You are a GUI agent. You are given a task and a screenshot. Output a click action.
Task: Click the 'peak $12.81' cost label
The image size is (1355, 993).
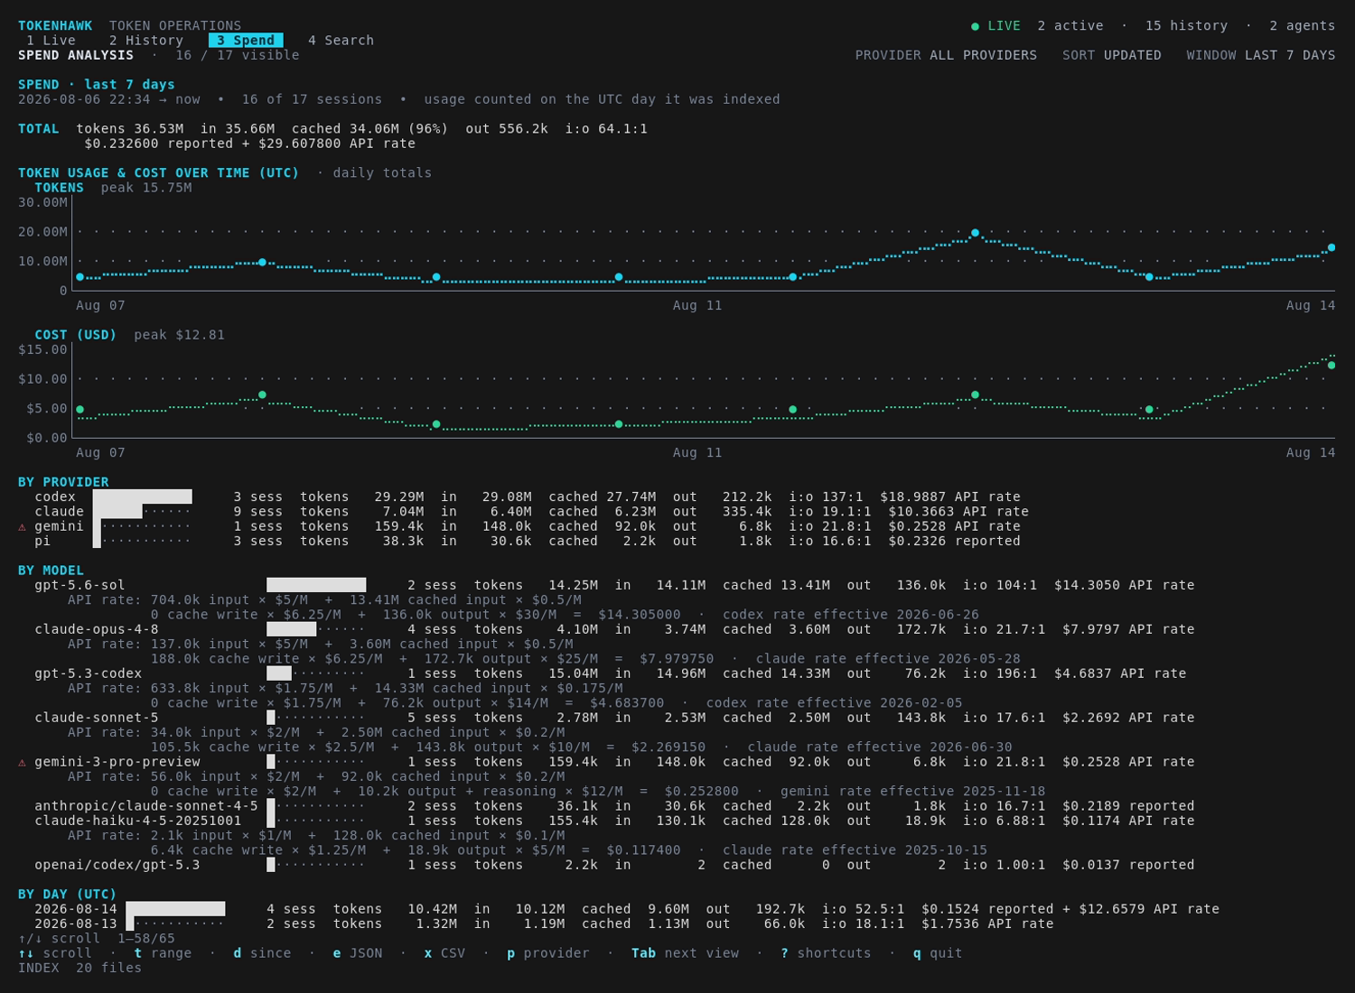(x=179, y=335)
